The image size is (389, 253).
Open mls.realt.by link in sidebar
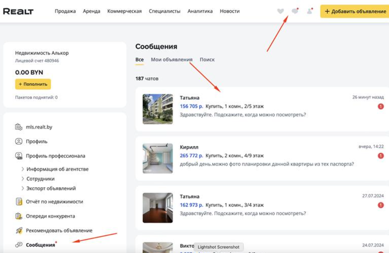pyautogui.click(x=39, y=127)
